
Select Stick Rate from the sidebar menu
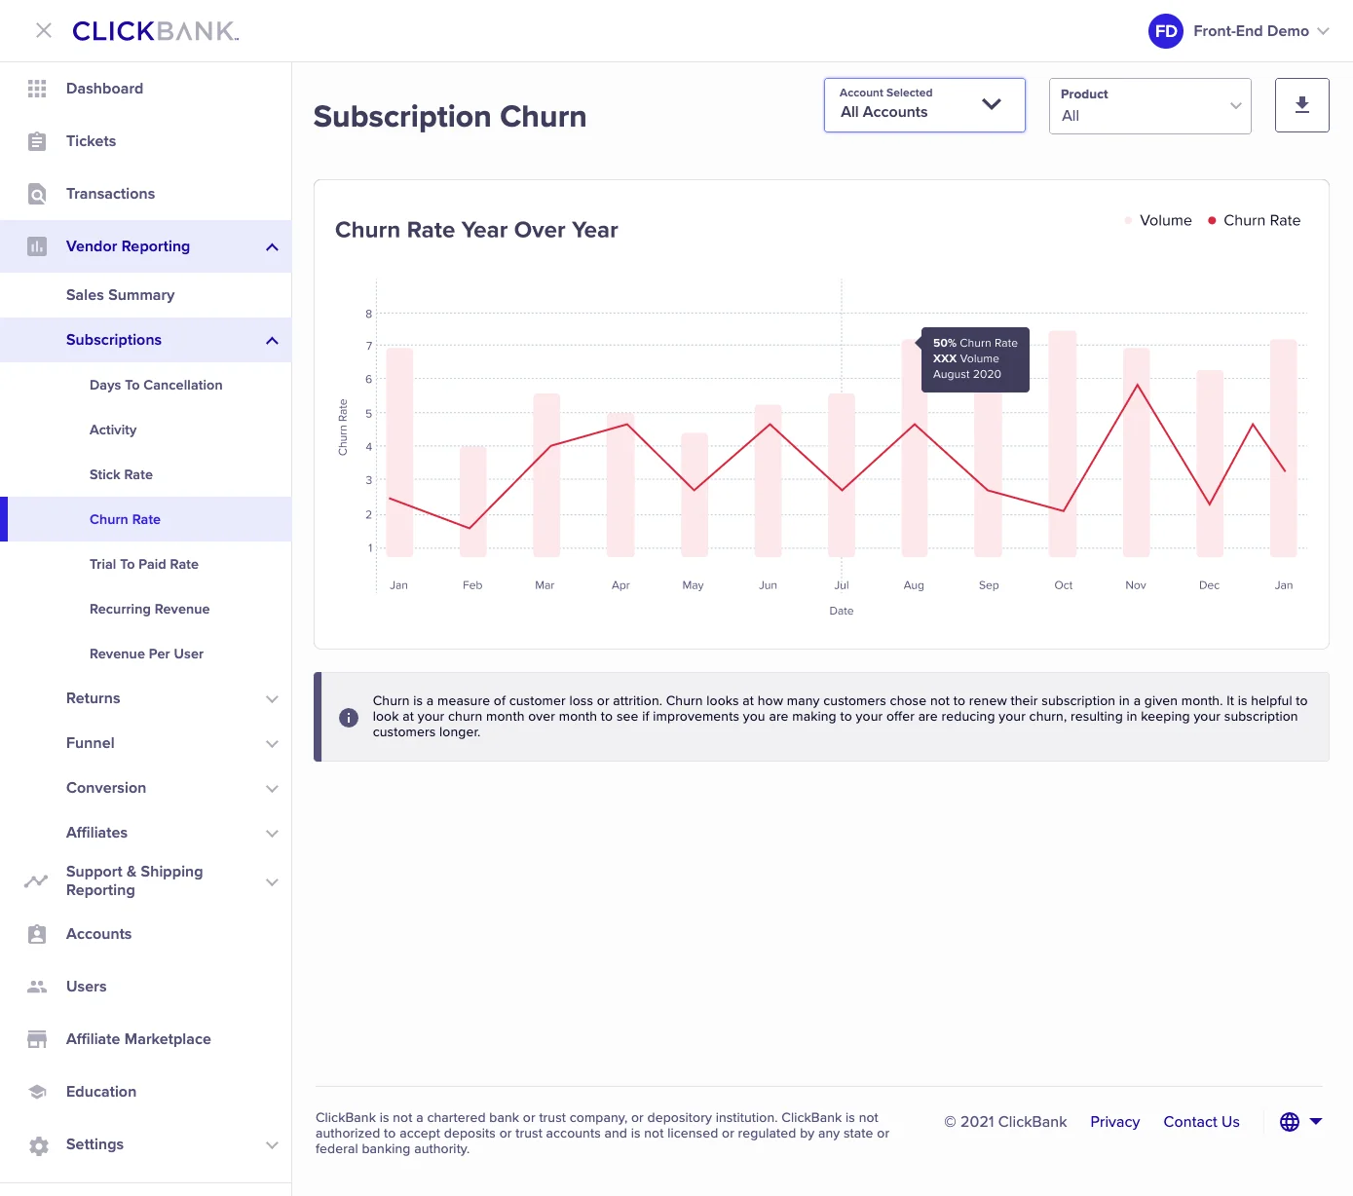(x=121, y=474)
